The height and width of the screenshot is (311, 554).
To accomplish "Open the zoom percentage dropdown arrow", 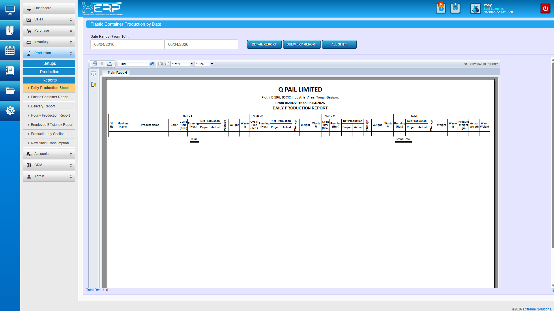I will (212, 64).
